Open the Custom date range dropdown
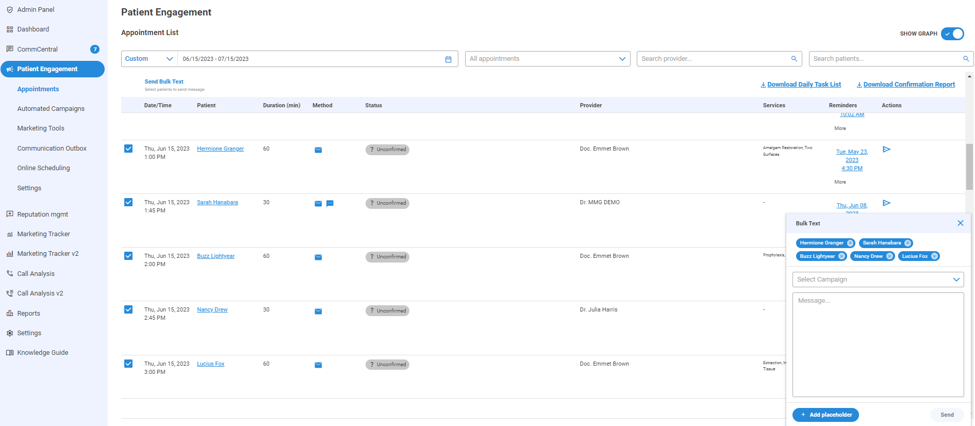The image size is (975, 426). 149,59
